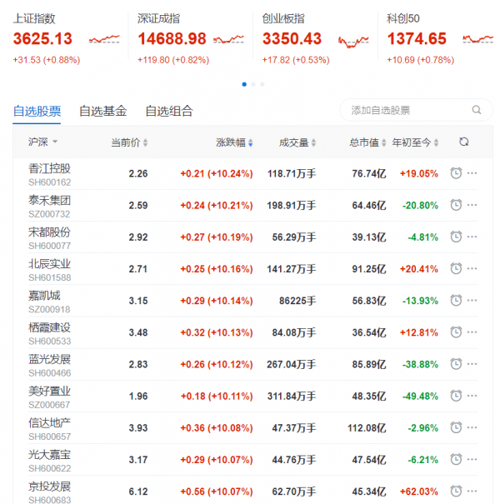Open the three-dot menu for 栖霞建设

click(472, 332)
